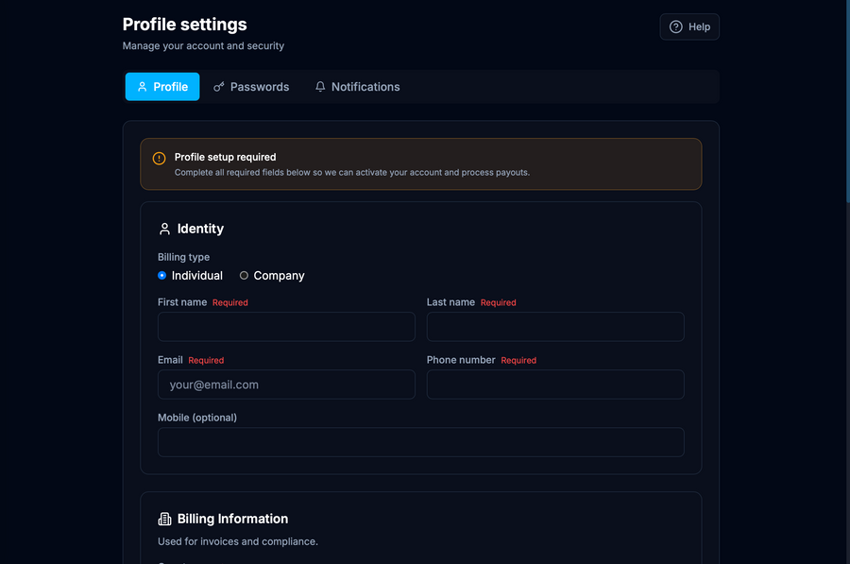The height and width of the screenshot is (564, 850).
Task: Click the "Billing type" label
Action: coord(183,257)
